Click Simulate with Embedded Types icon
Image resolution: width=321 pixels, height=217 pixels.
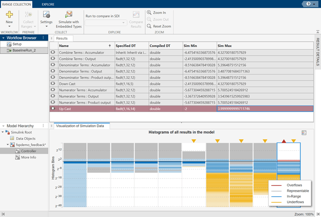point(69,14)
